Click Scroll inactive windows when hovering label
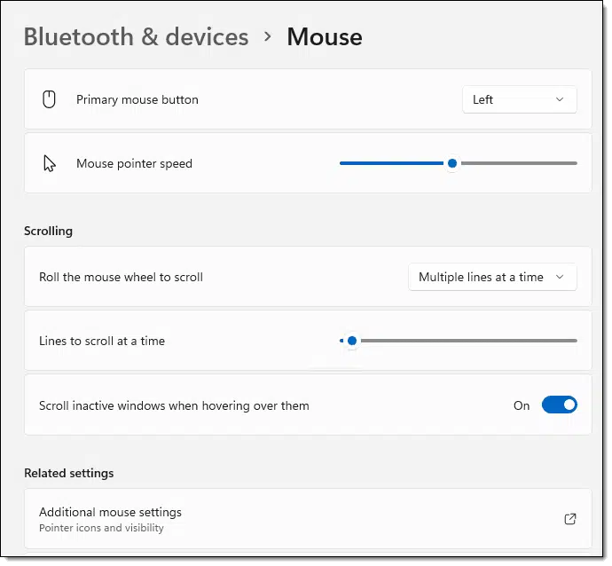The image size is (612, 566). coord(174,406)
